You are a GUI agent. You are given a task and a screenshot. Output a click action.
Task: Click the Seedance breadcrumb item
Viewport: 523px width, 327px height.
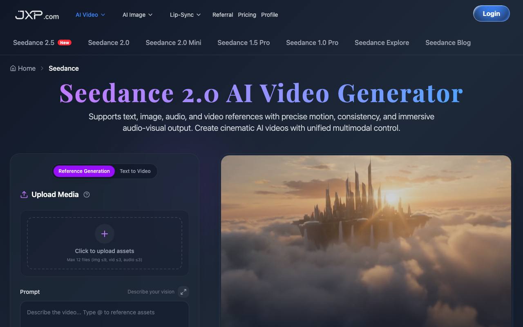(64, 68)
